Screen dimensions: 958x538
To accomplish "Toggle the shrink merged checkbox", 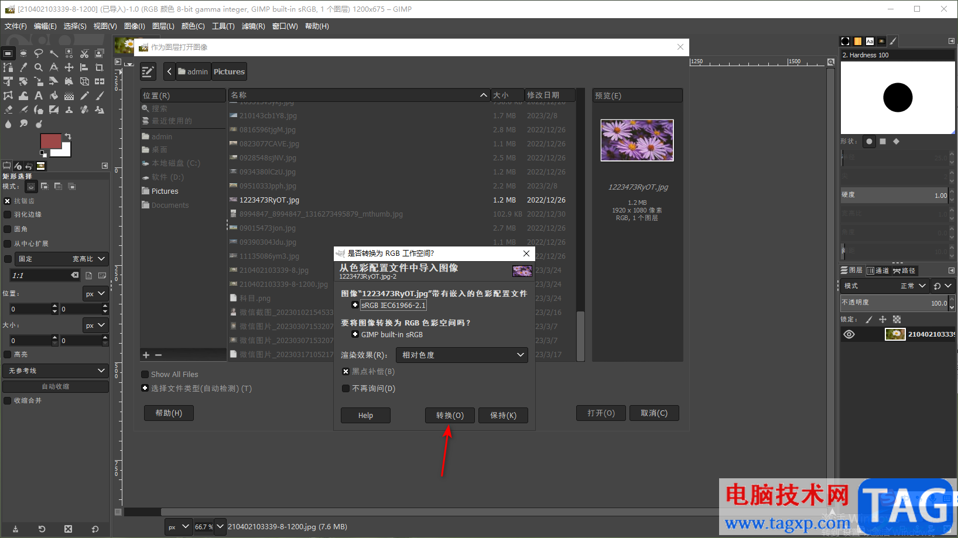I will (x=8, y=400).
